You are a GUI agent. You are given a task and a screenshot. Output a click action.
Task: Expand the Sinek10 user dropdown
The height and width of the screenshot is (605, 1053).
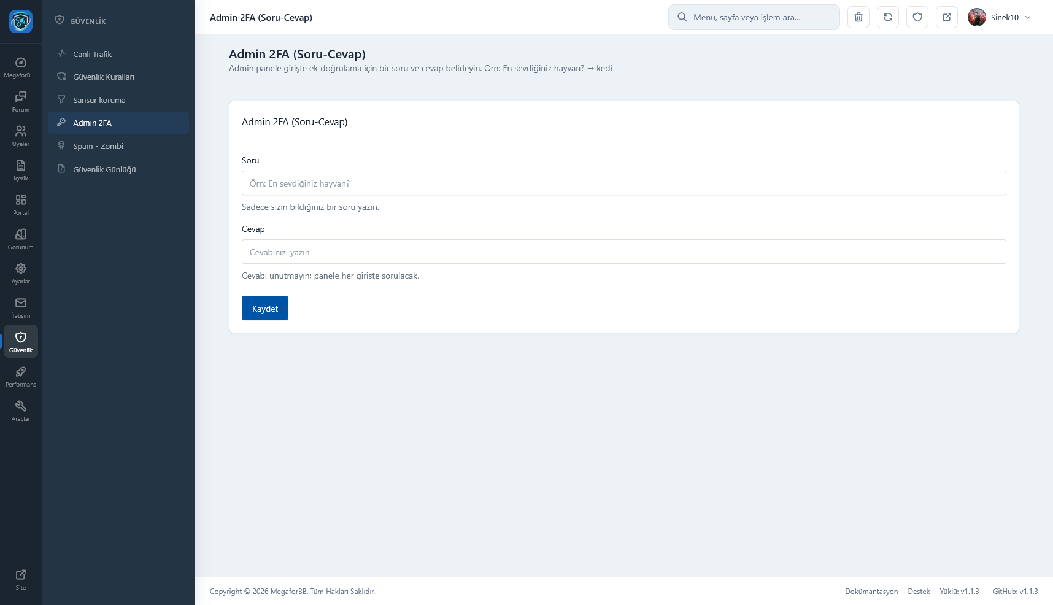tap(1000, 17)
